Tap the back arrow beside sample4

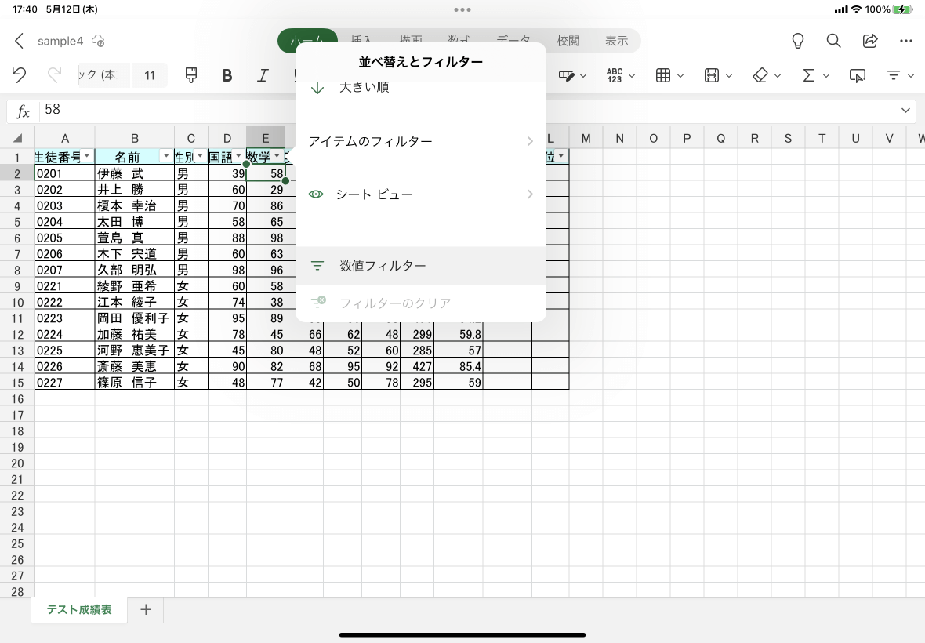click(19, 41)
